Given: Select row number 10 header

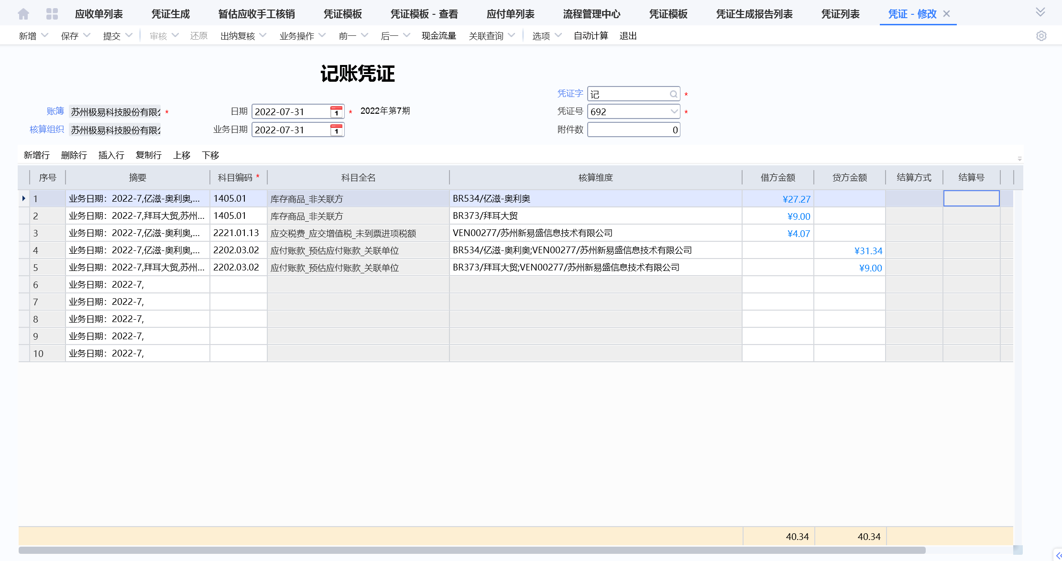Looking at the screenshot, I should pos(47,354).
